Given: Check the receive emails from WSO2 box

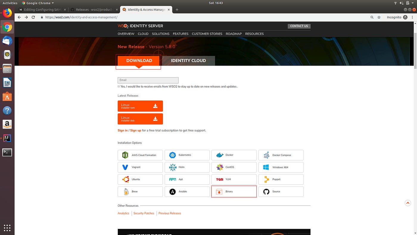Looking at the screenshot, I should [119, 86].
